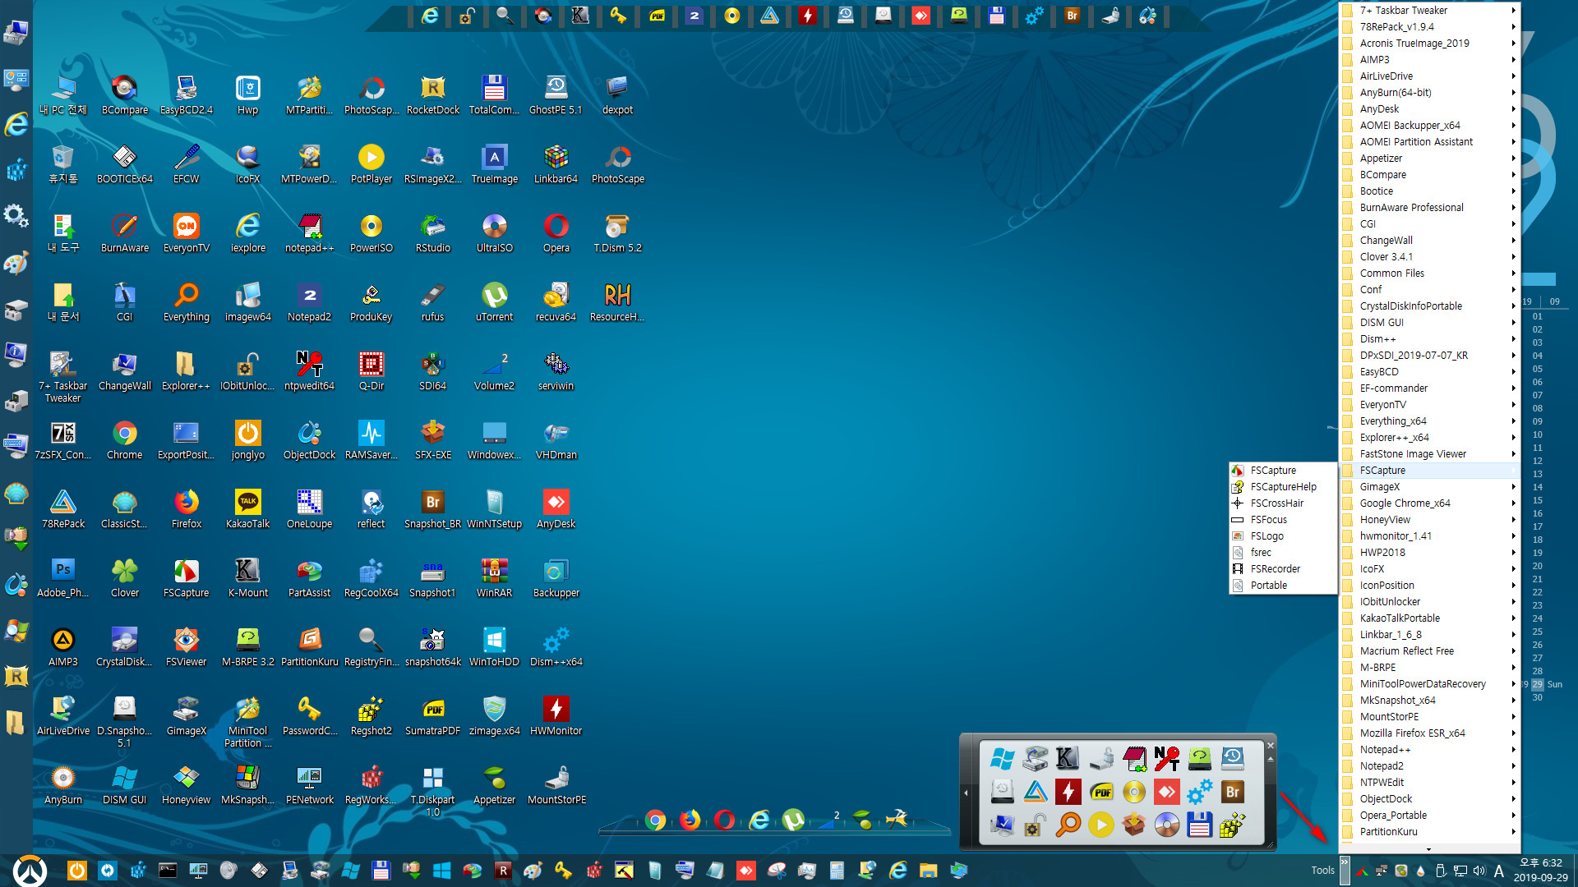Launch MountStorPE from the desktop
Screen dimensions: 1578x887
tap(556, 784)
